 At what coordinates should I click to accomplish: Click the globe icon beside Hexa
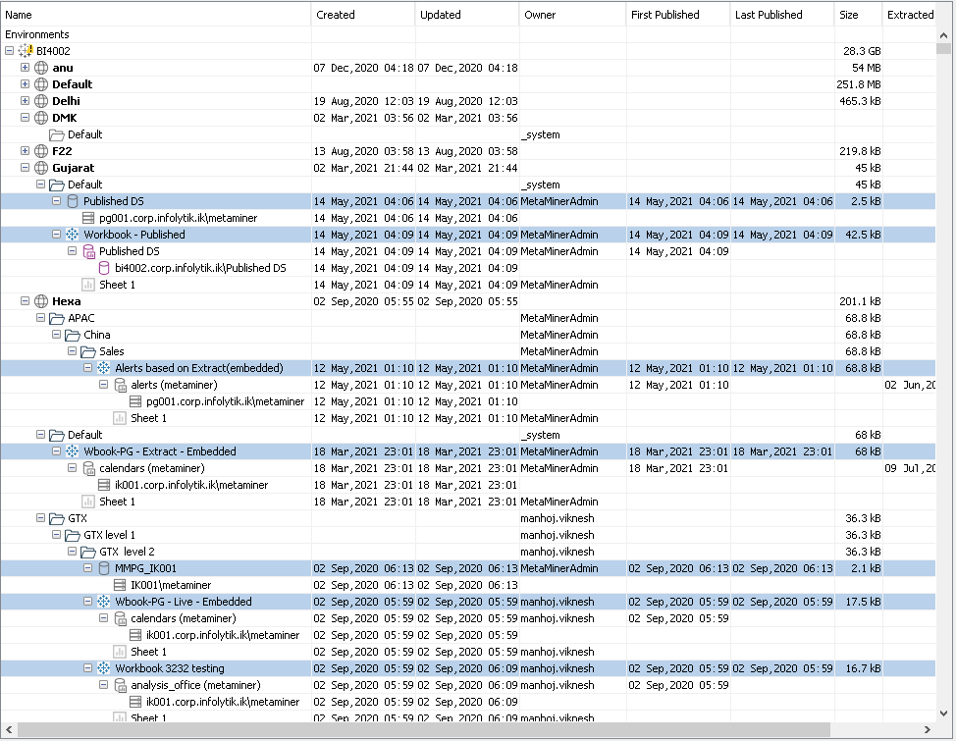coord(41,301)
